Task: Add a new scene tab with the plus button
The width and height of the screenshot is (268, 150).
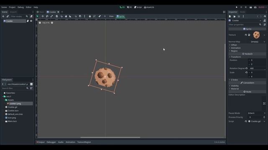Action: point(62,12)
